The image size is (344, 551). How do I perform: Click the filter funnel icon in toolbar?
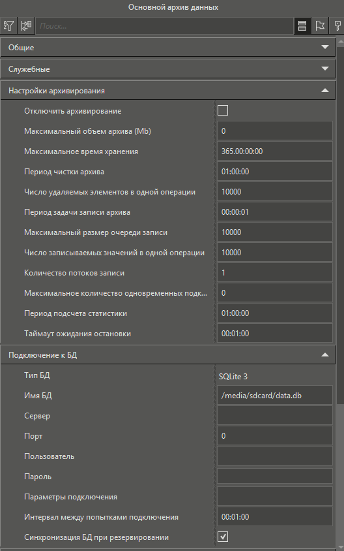(x=8, y=25)
